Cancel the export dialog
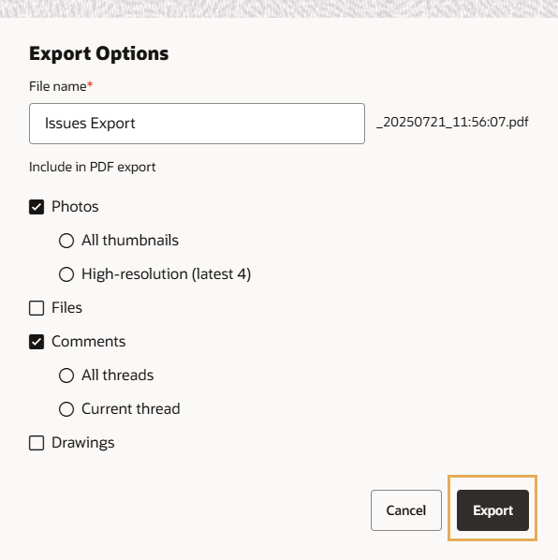The width and height of the screenshot is (558, 560). (406, 510)
